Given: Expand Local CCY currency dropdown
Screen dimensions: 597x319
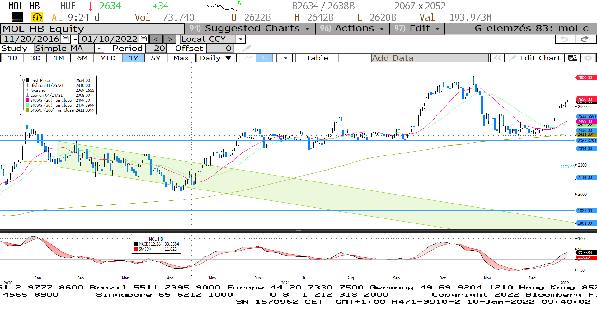Looking at the screenshot, I should [241, 39].
